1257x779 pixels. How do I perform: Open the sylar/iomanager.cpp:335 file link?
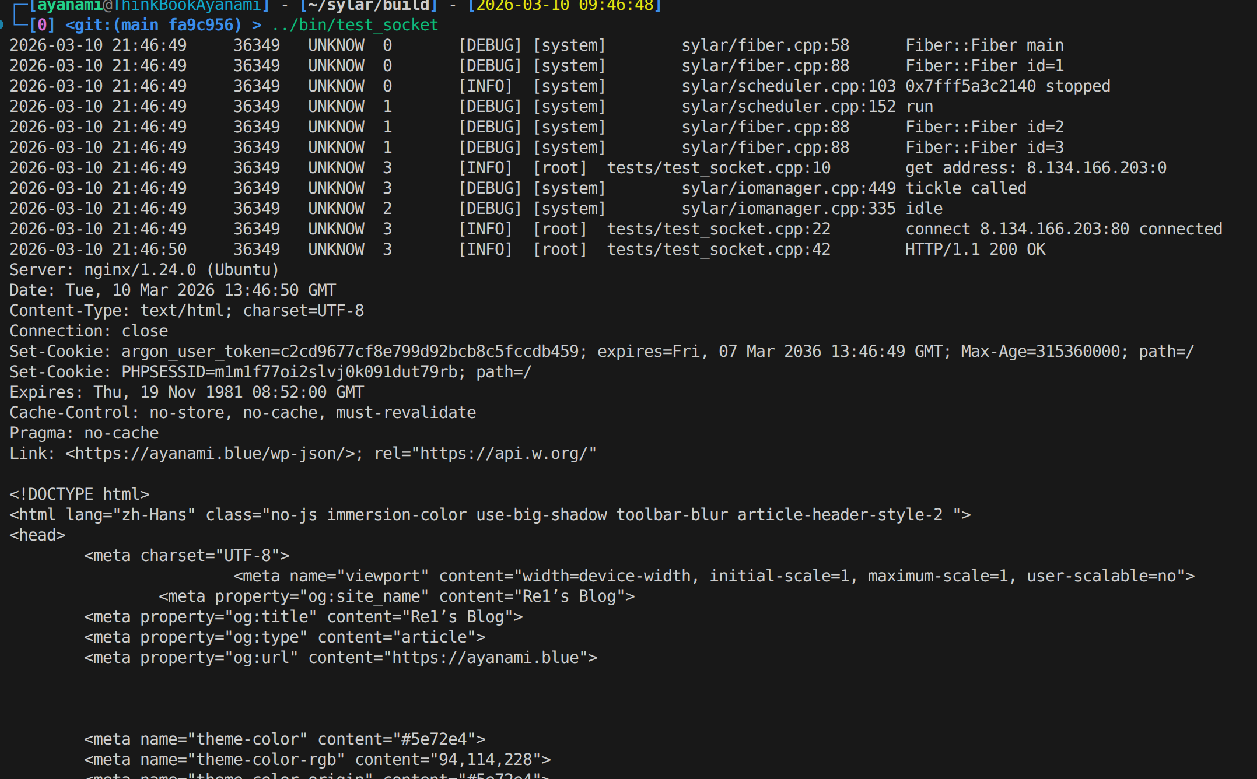[x=788, y=209]
